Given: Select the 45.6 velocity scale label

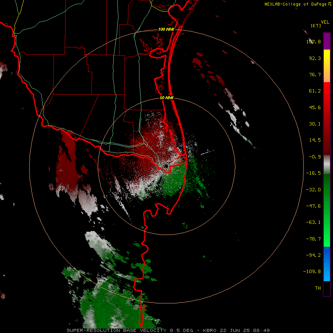Looking at the screenshot, I should click(x=315, y=107).
